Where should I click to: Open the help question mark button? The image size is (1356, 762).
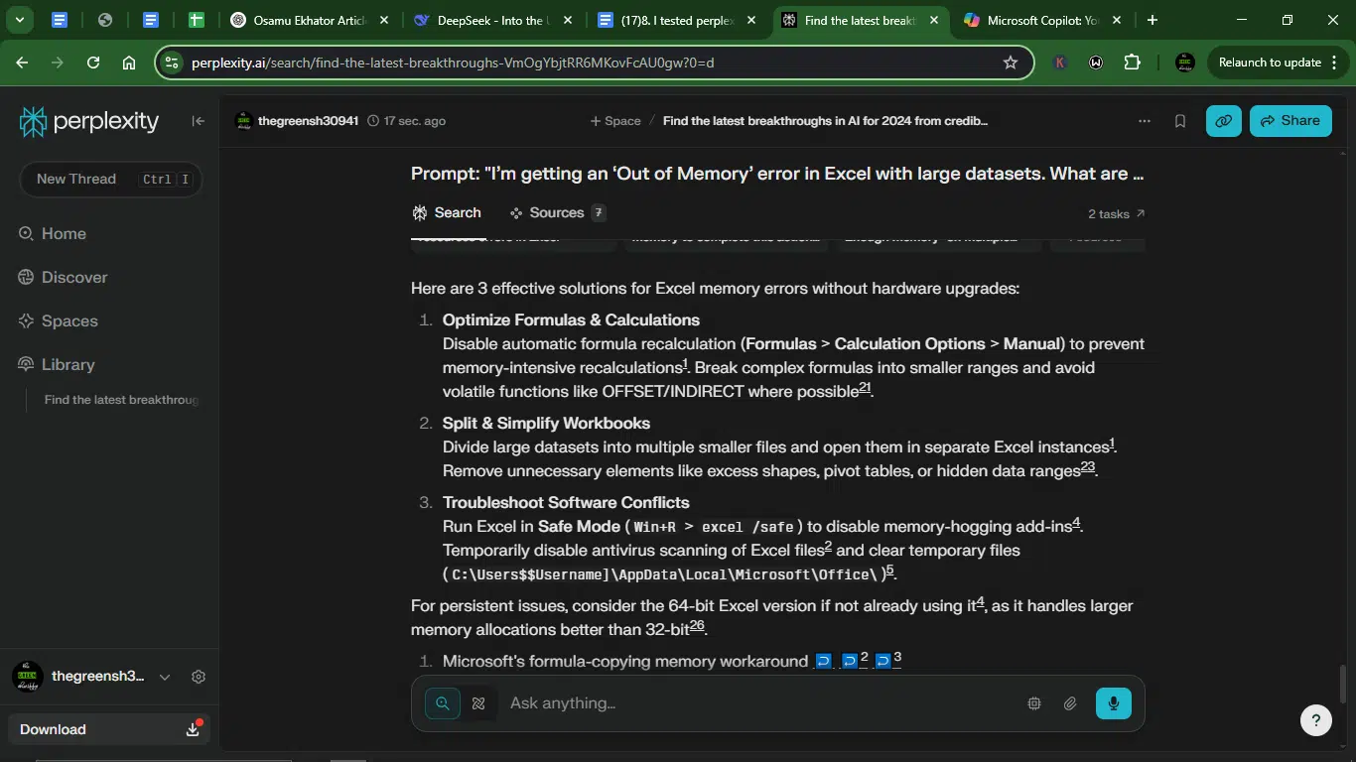(1316, 721)
